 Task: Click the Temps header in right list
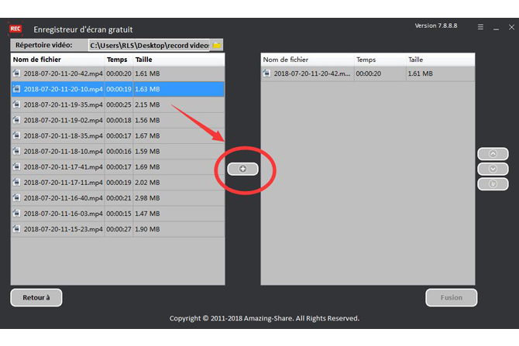point(366,60)
